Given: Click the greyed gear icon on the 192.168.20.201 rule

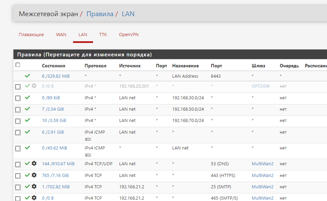Looking at the screenshot, I should [34, 86].
